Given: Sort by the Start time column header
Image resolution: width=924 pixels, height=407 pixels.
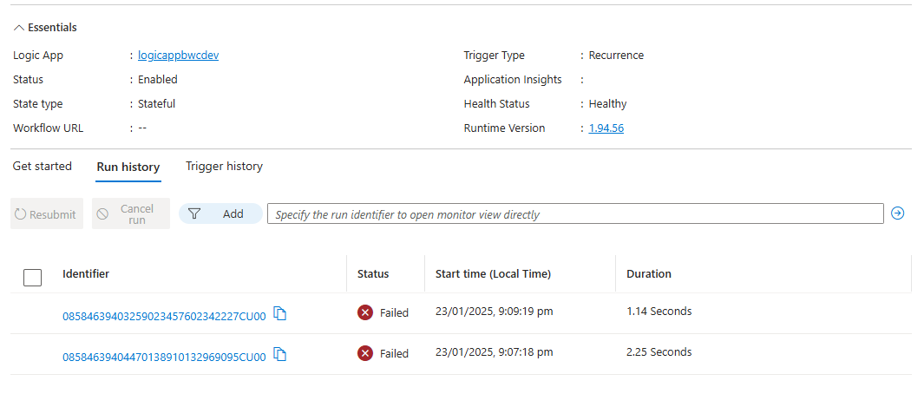Looking at the screenshot, I should point(493,274).
